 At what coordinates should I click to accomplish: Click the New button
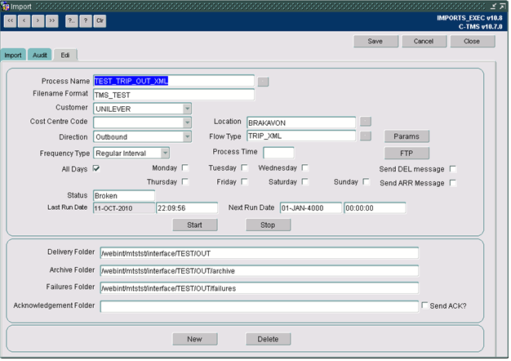195,339
